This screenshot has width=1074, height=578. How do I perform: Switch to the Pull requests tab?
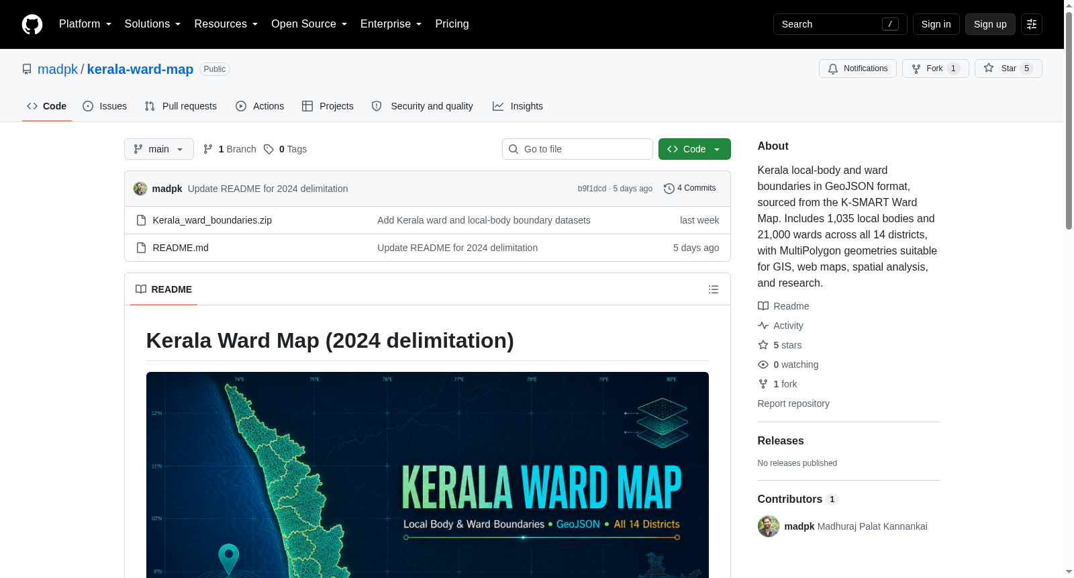pyautogui.click(x=181, y=106)
